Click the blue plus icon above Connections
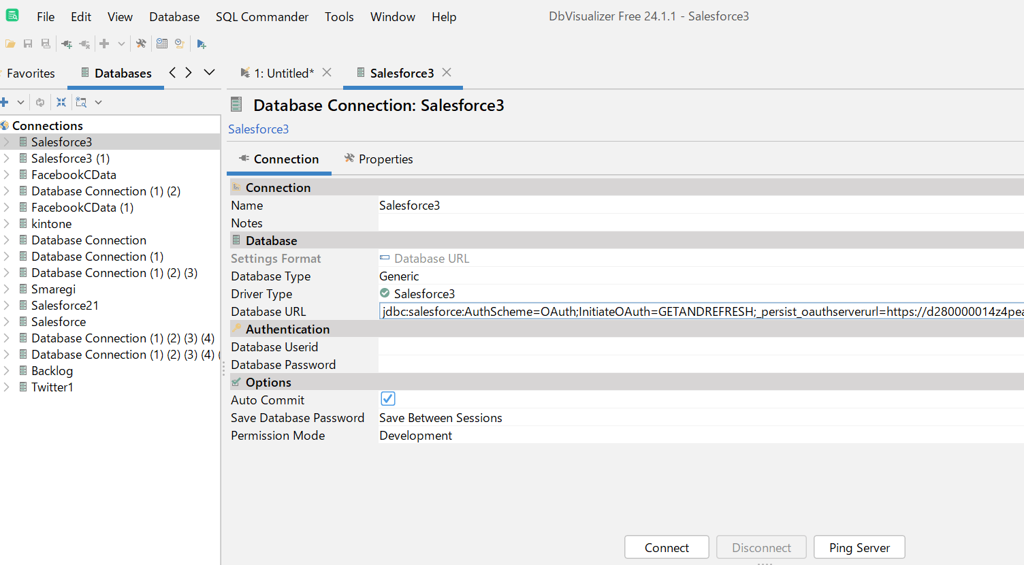 tap(5, 102)
